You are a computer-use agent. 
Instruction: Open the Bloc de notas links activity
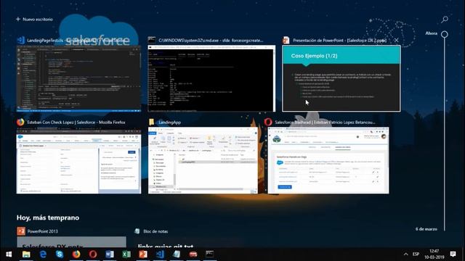click(166, 246)
